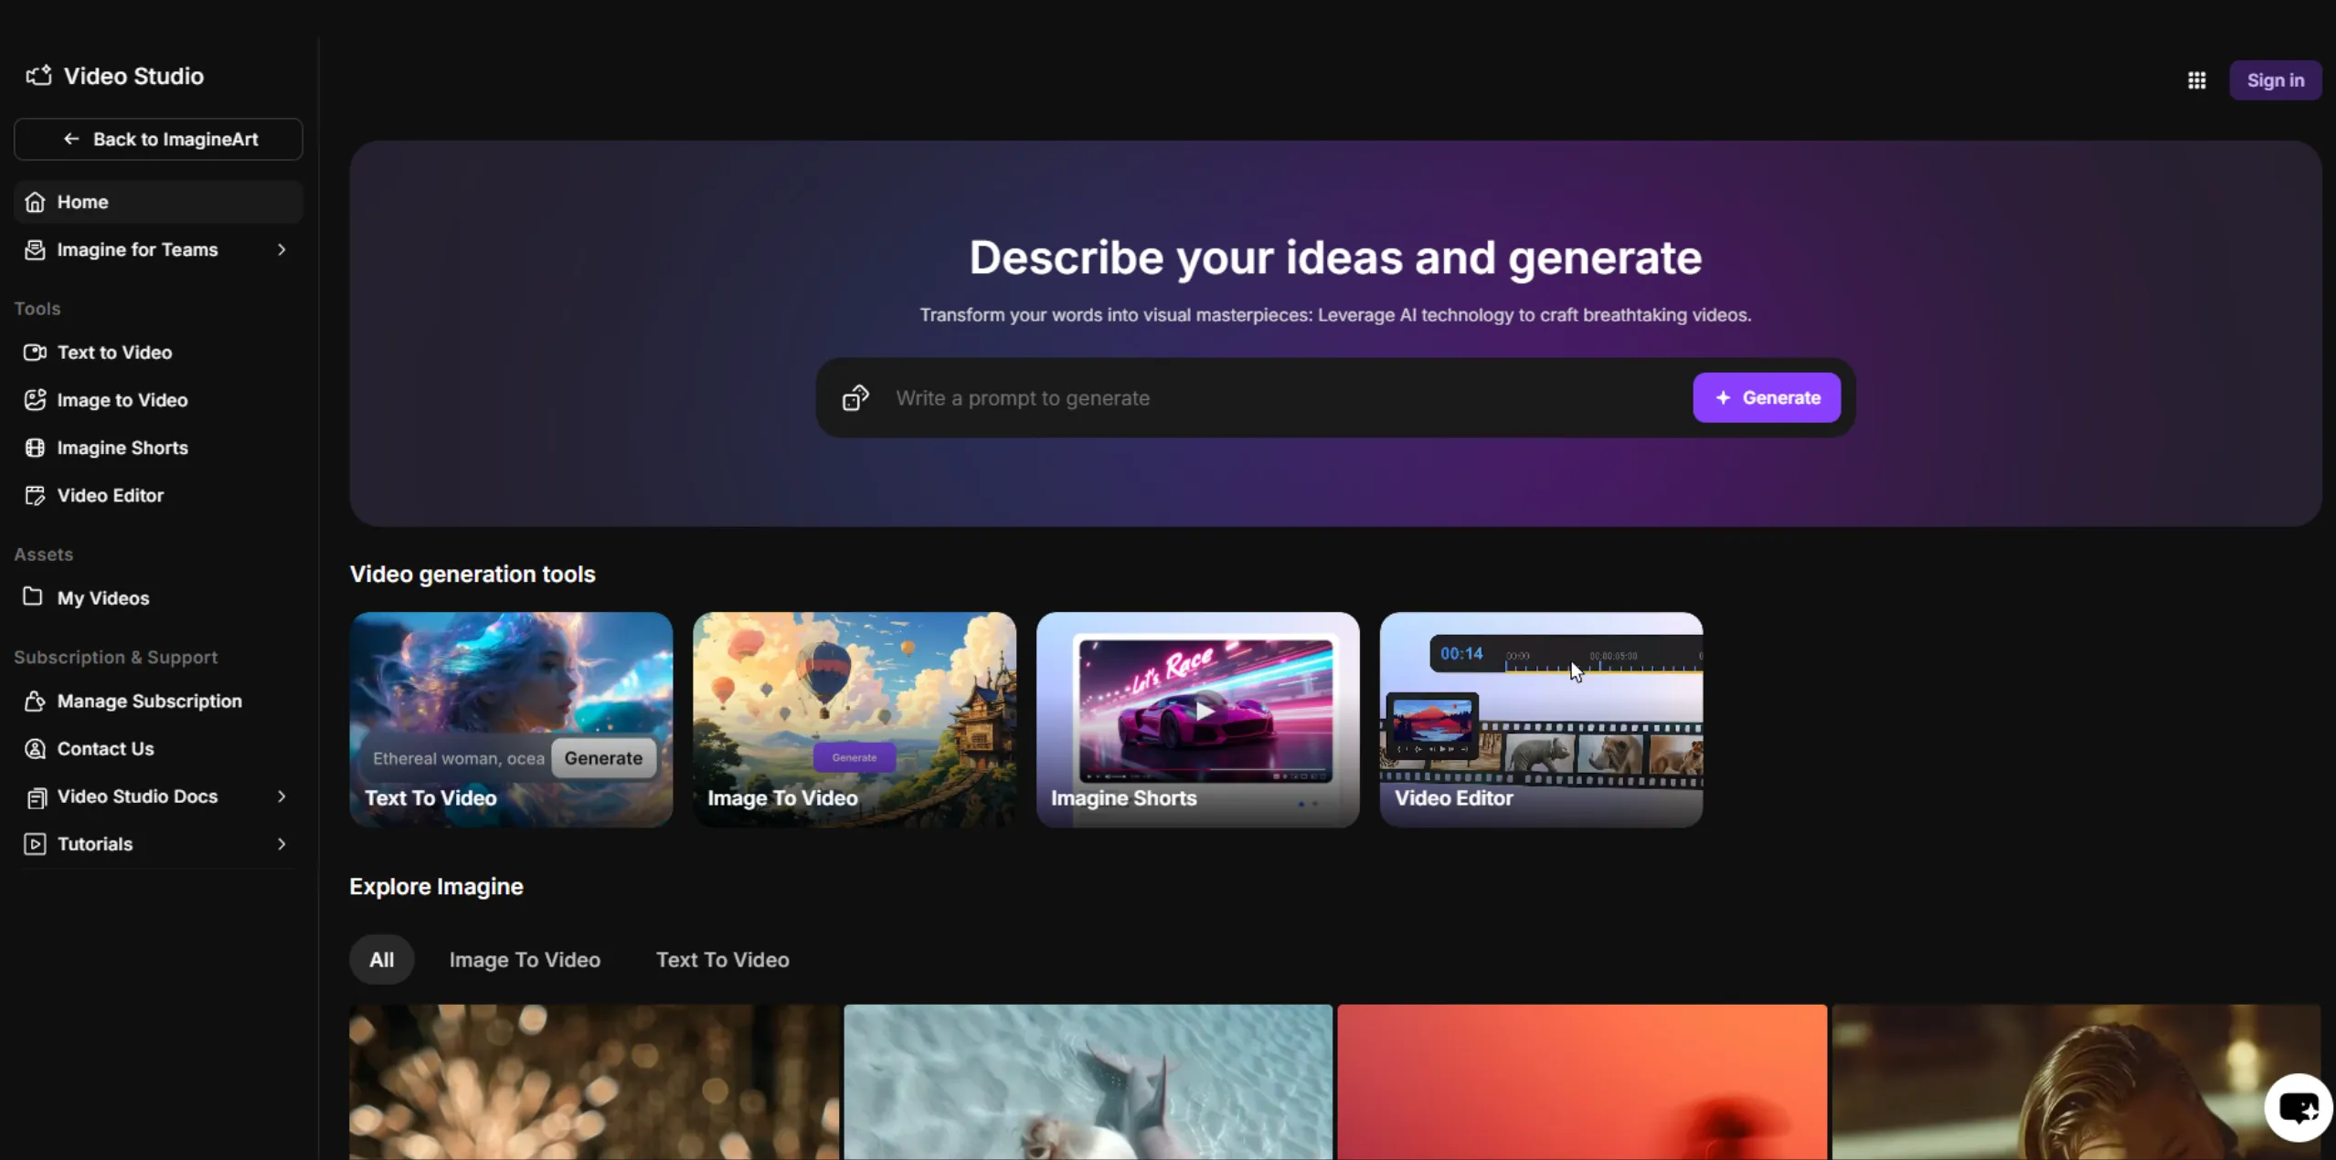This screenshot has width=2336, height=1160.
Task: Click the Imagine Shorts sidebar icon
Action: tap(35, 448)
